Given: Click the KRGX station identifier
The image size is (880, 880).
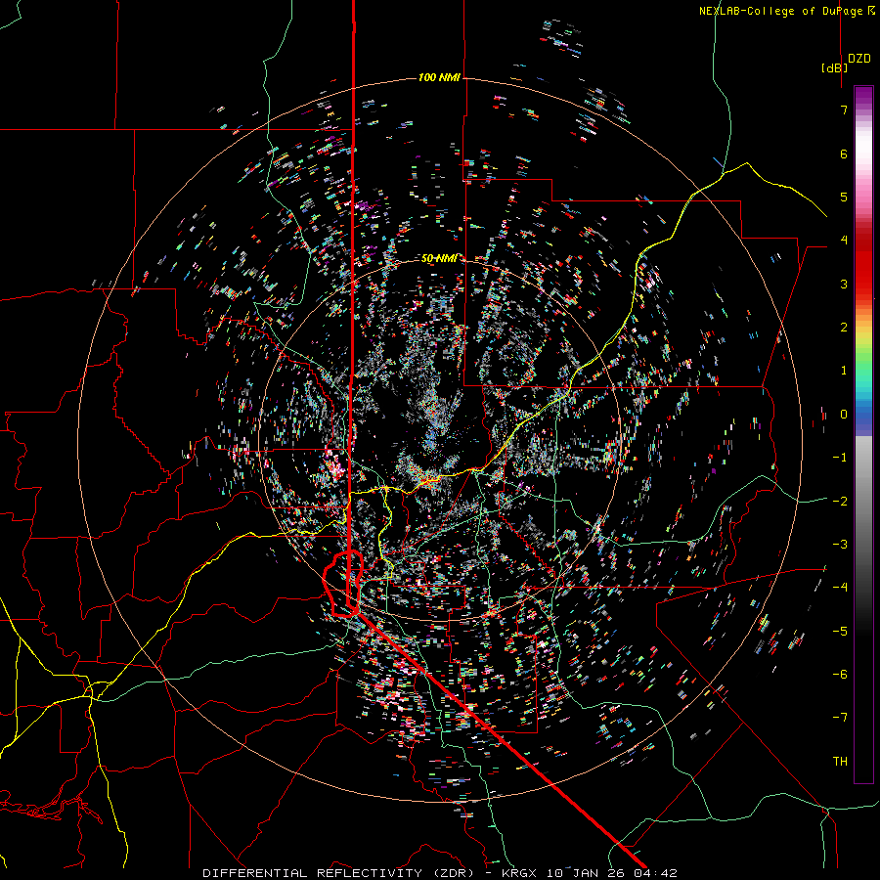Looking at the screenshot, I should click(x=521, y=873).
